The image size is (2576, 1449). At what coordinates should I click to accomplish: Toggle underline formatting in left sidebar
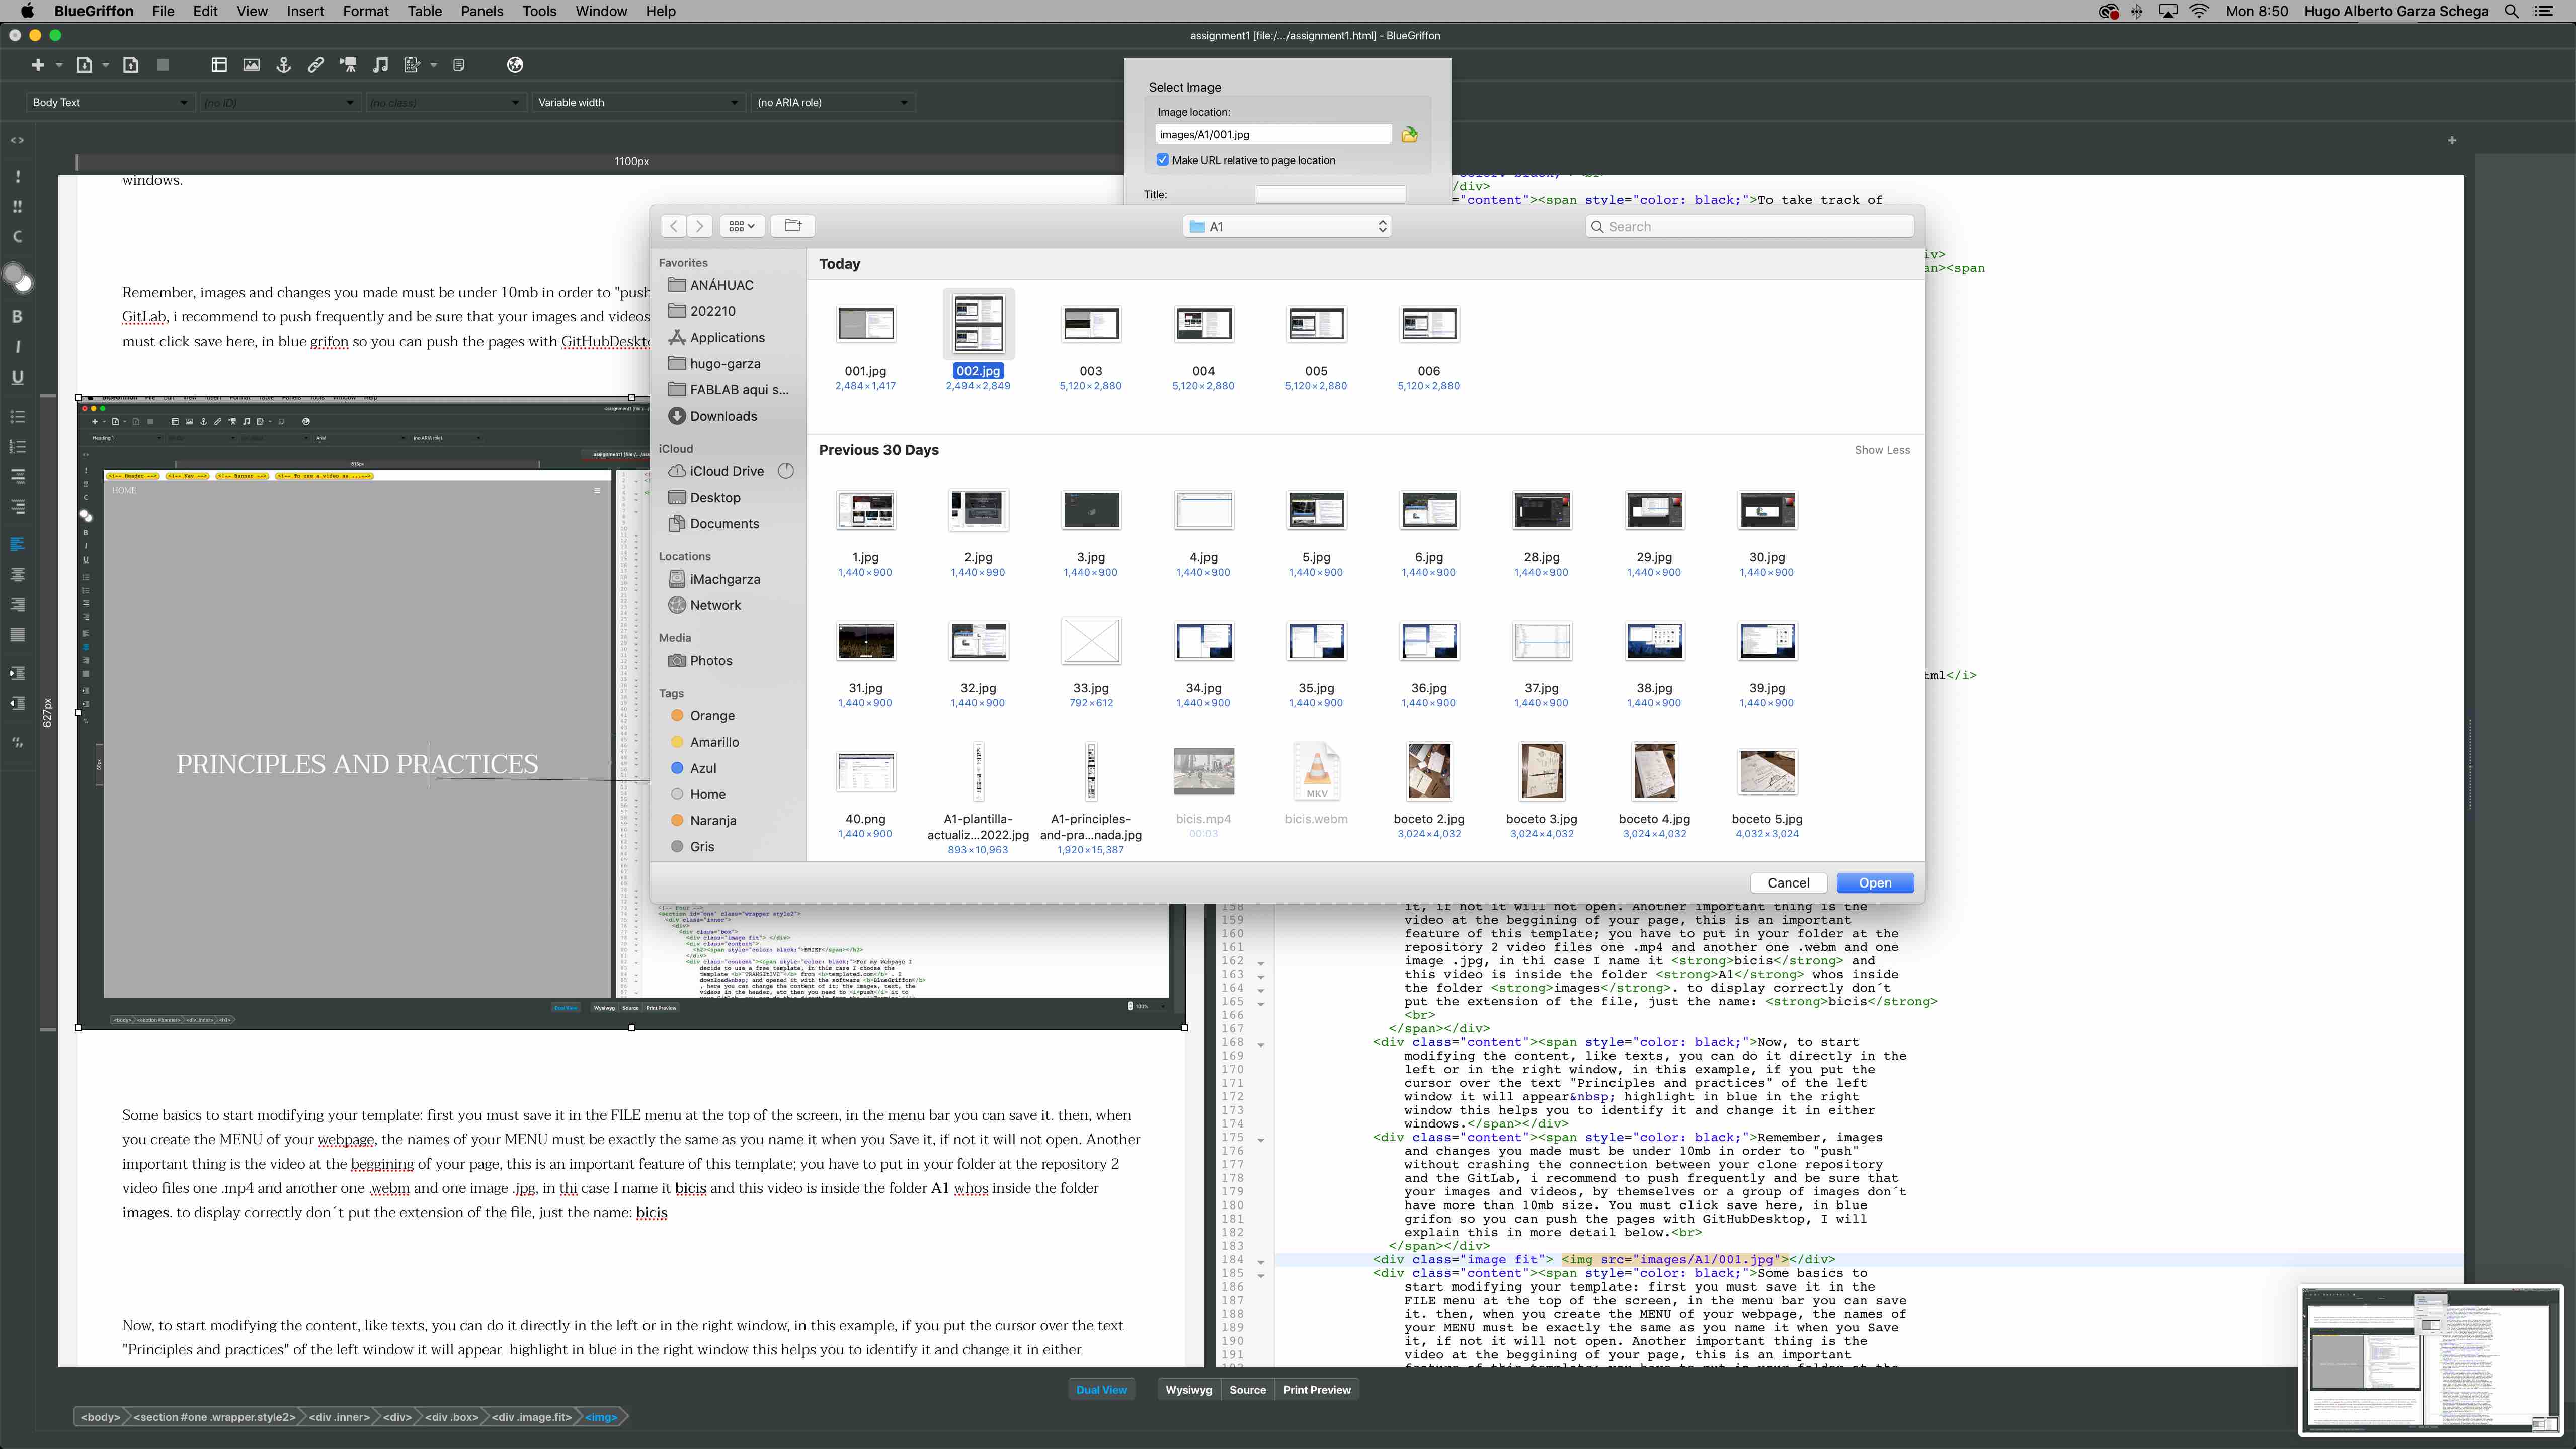17,377
